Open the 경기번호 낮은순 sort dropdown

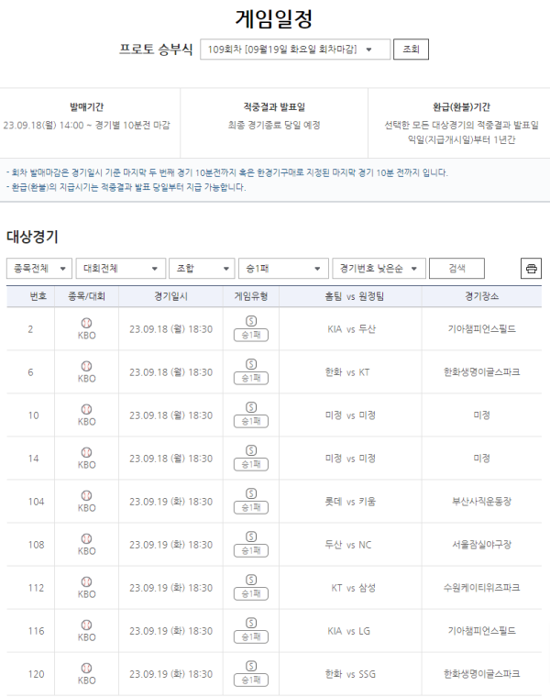[379, 269]
